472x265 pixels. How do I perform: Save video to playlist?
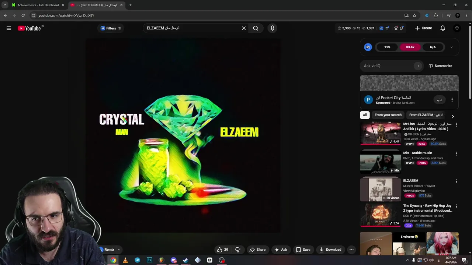click(x=303, y=250)
